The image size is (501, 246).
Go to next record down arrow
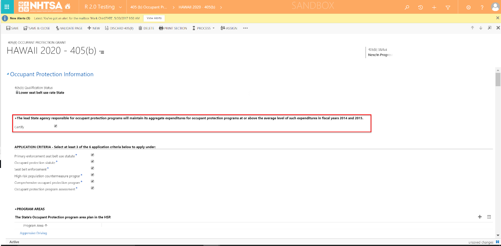(x=481, y=28)
